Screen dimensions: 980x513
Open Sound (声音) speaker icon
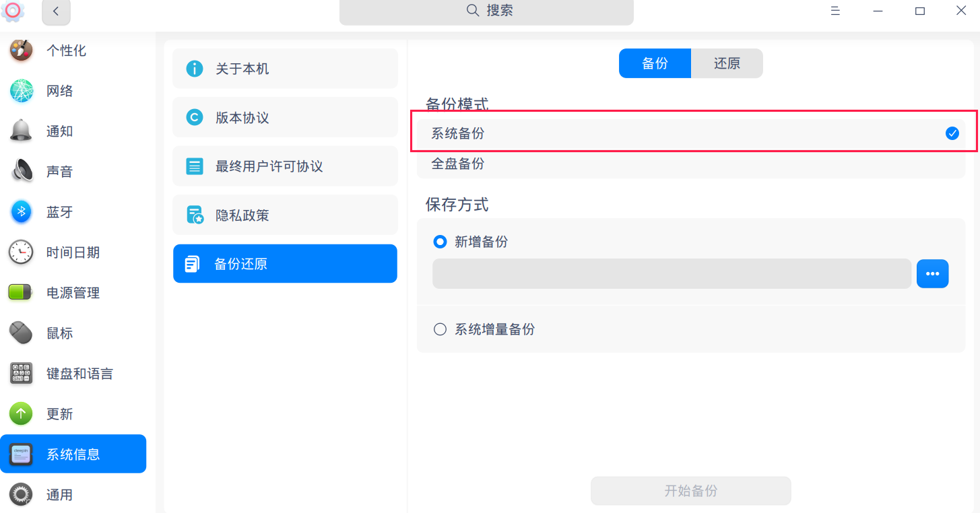pos(22,172)
